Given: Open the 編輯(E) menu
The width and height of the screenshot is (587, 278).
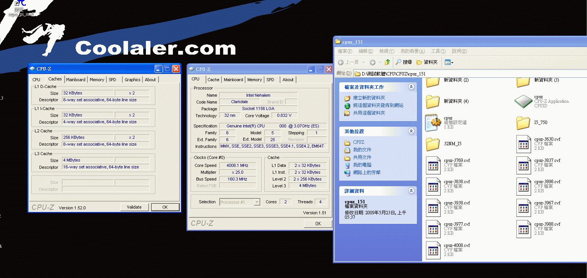Looking at the screenshot, I should 365,51.
